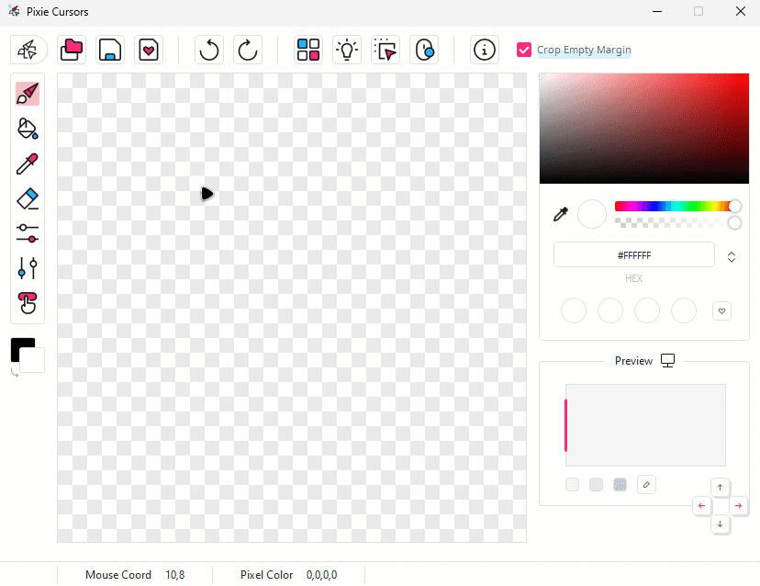Open the horizontal sliders adjustment tool
Viewport: 760px width, 586px height.
pos(28,233)
